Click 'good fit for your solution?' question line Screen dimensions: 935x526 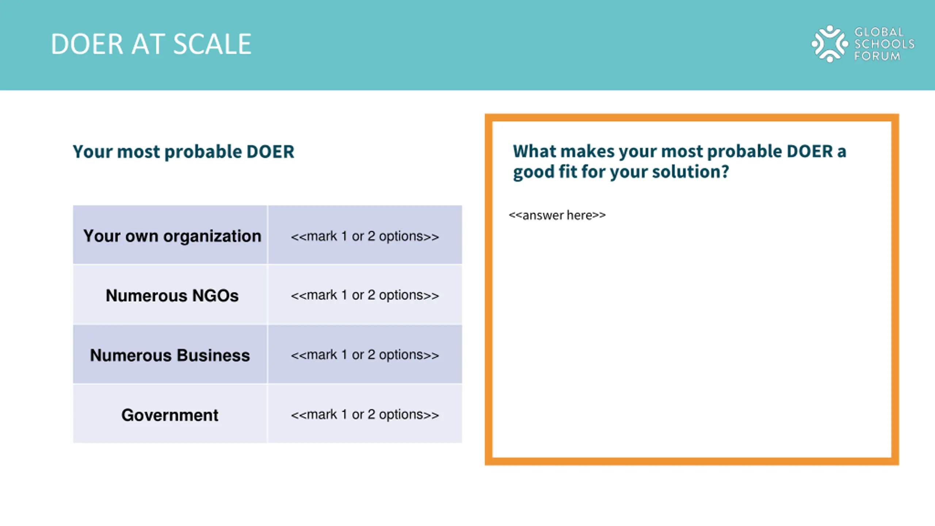621,172
